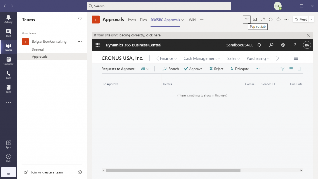Open Teams Help
This screenshot has height=179, width=318.
(x=8, y=158)
